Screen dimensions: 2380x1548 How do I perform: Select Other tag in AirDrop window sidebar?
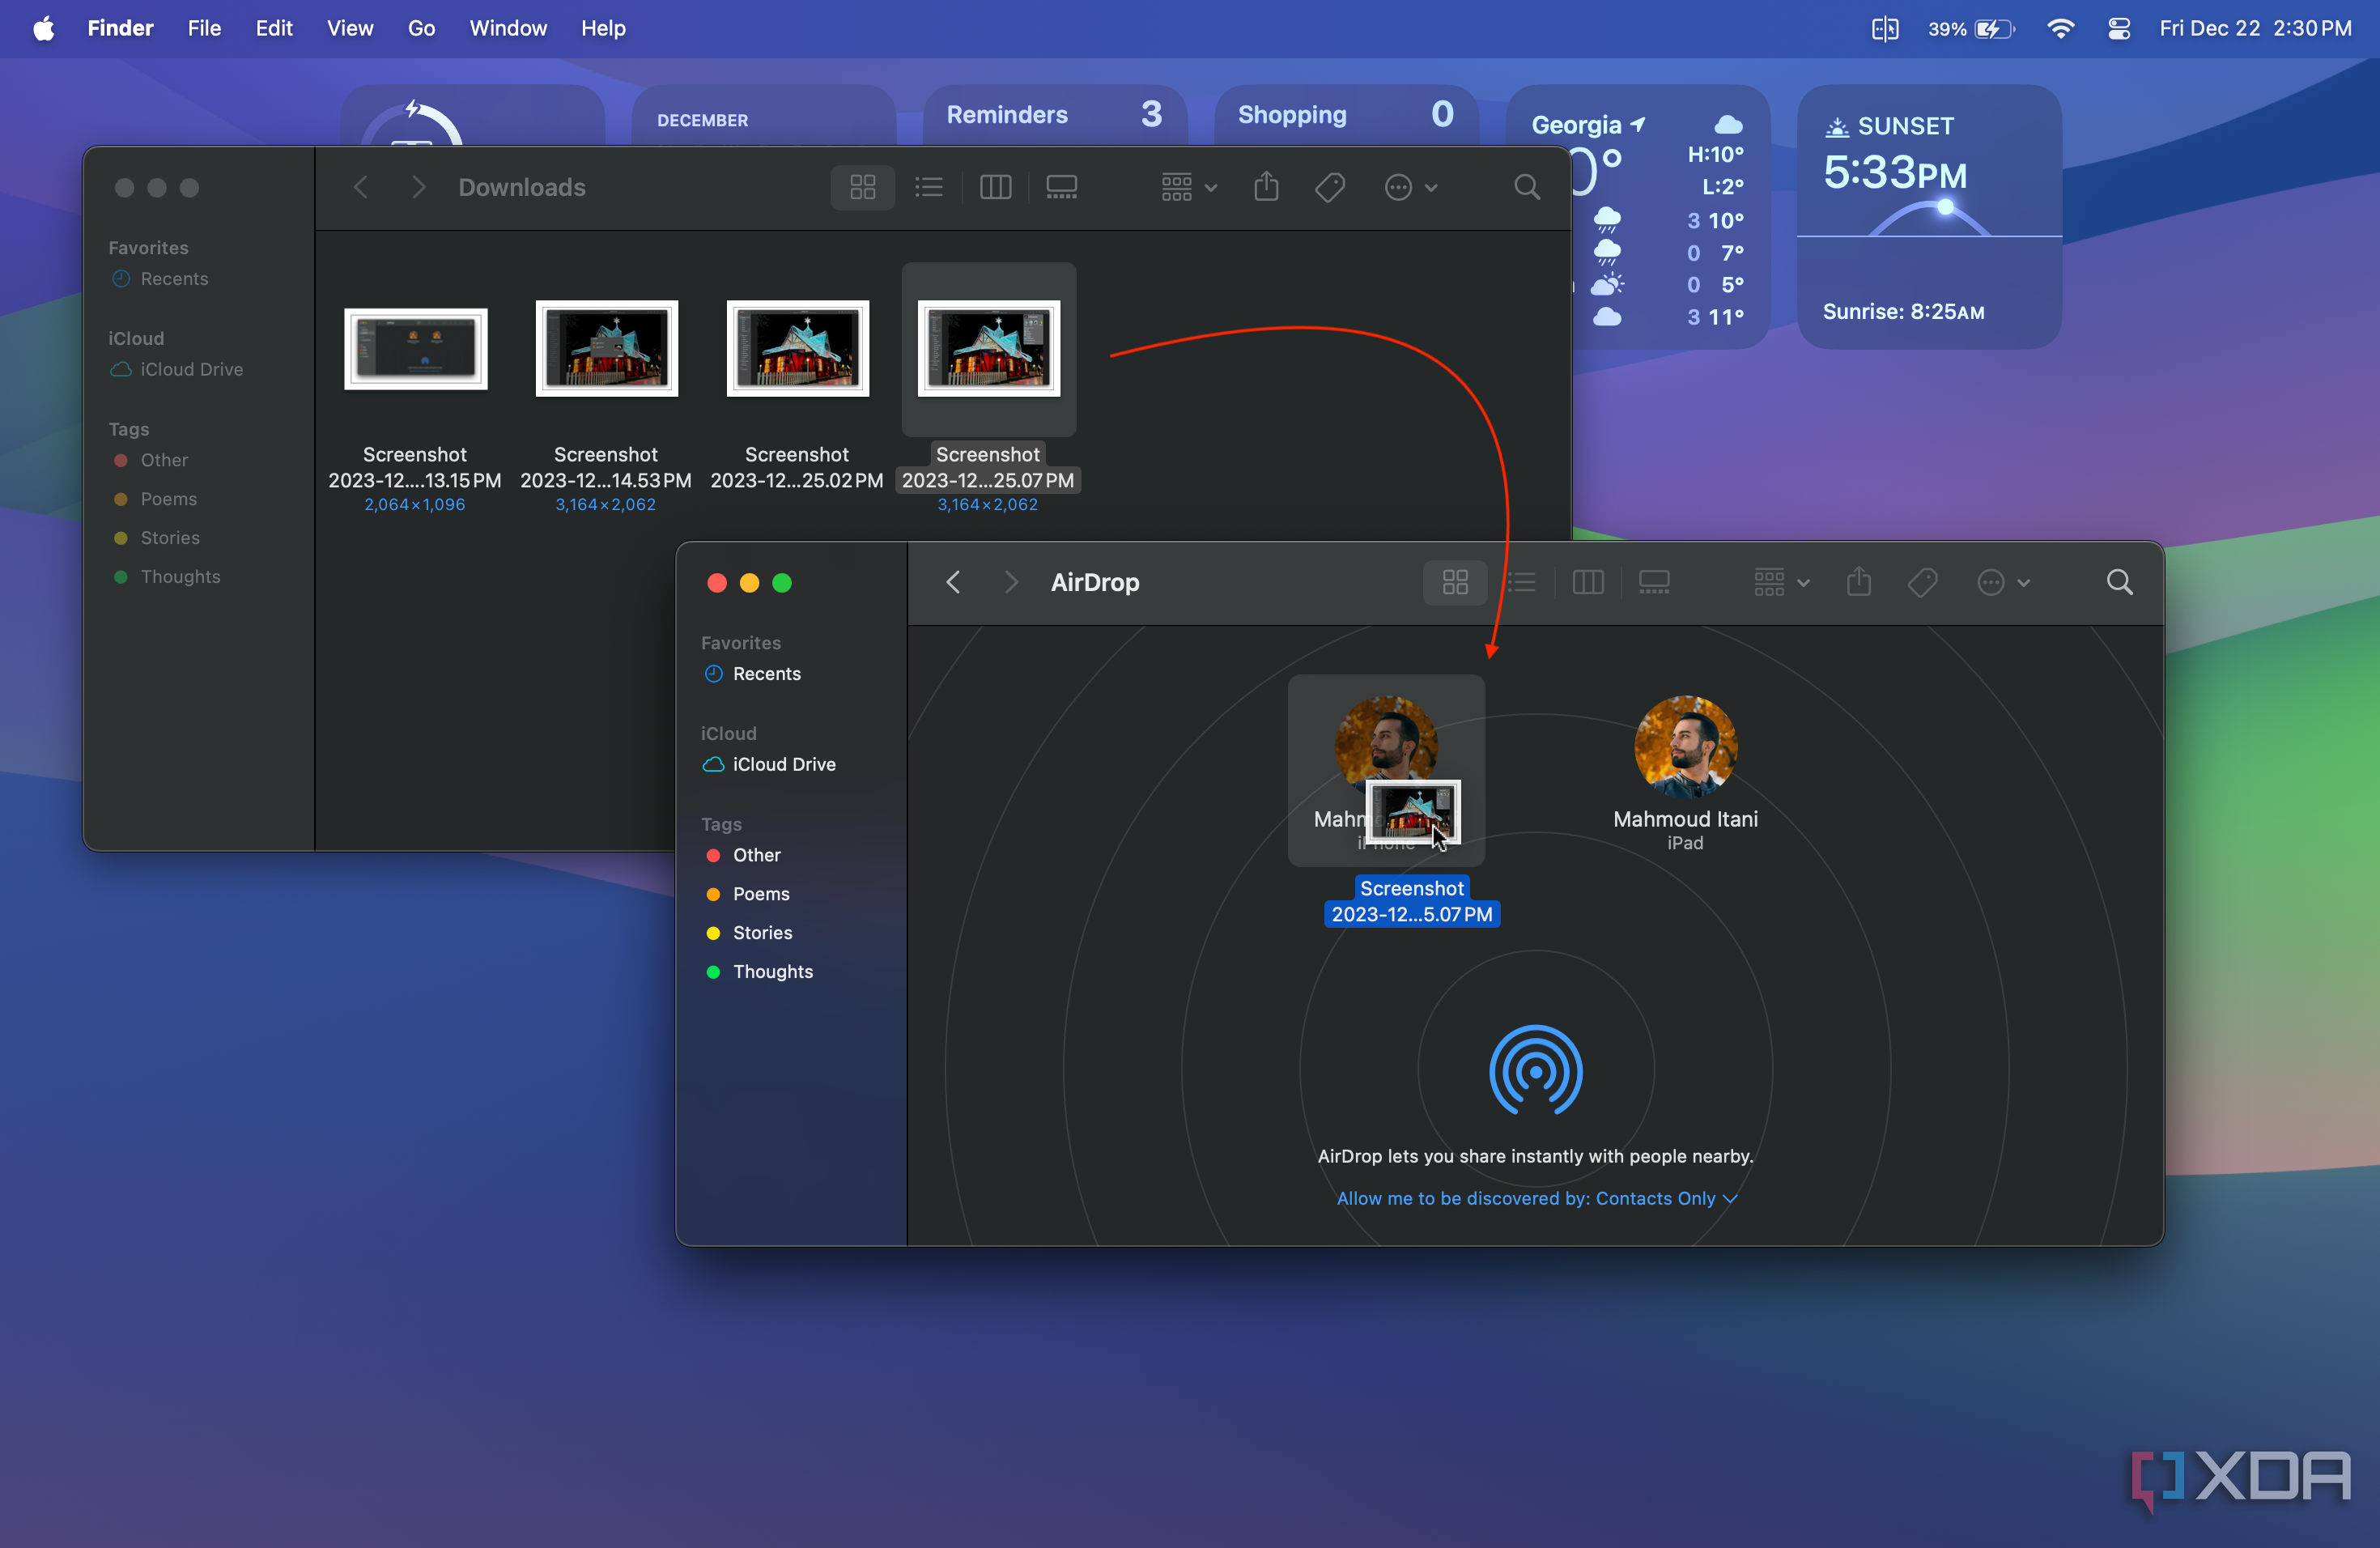[743, 855]
